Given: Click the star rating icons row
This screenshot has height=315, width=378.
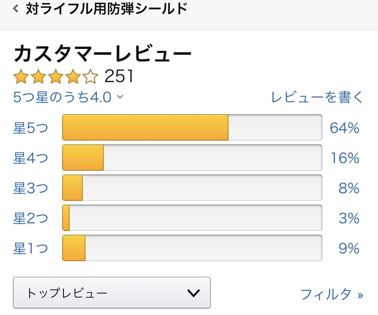Looking at the screenshot, I should (56, 76).
